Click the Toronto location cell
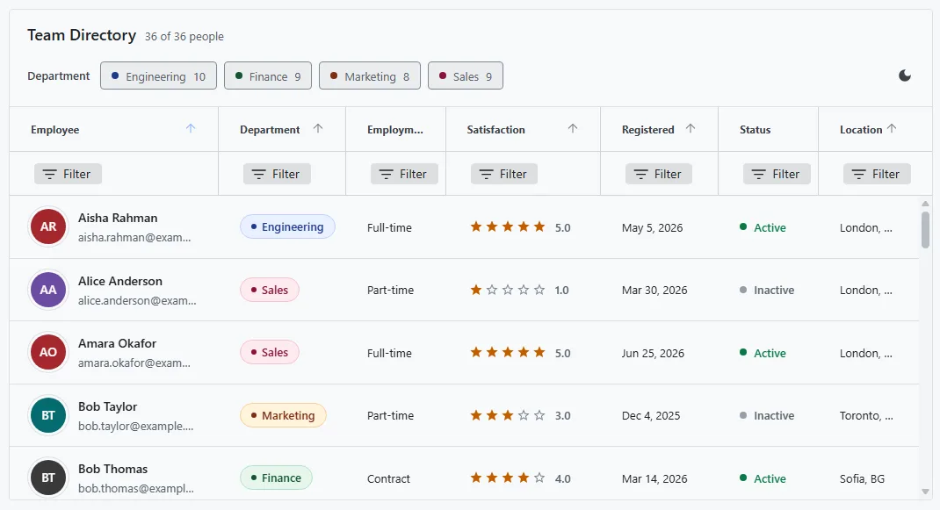The height and width of the screenshot is (510, 940). [866, 415]
